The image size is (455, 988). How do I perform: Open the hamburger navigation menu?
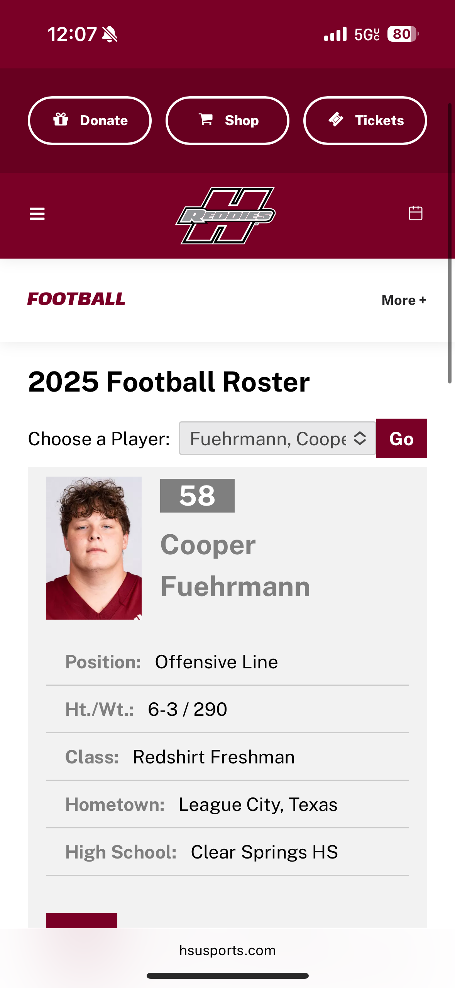click(x=37, y=214)
